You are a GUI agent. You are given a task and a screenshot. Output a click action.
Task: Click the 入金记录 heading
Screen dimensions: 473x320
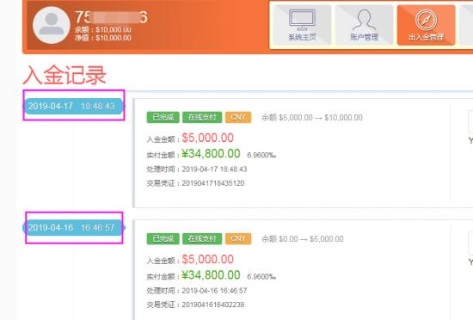pyautogui.click(x=64, y=75)
